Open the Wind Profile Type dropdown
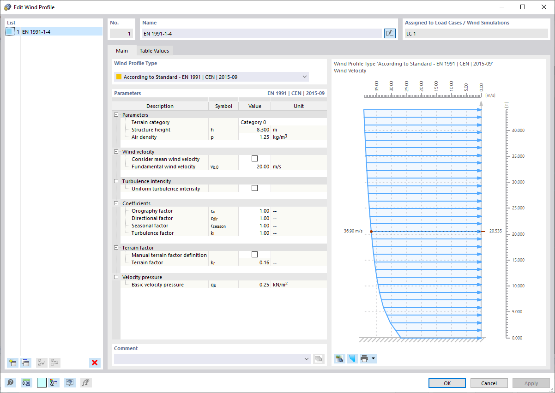 [x=211, y=77]
